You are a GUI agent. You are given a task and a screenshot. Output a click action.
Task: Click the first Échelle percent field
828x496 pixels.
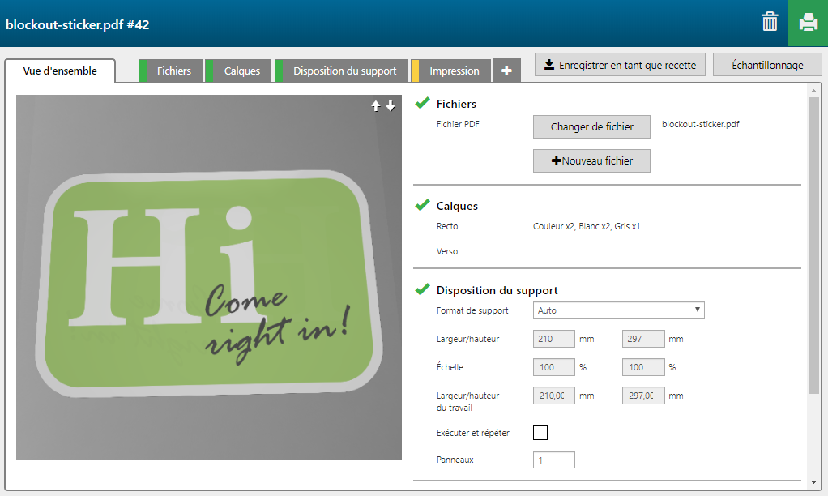tap(554, 367)
